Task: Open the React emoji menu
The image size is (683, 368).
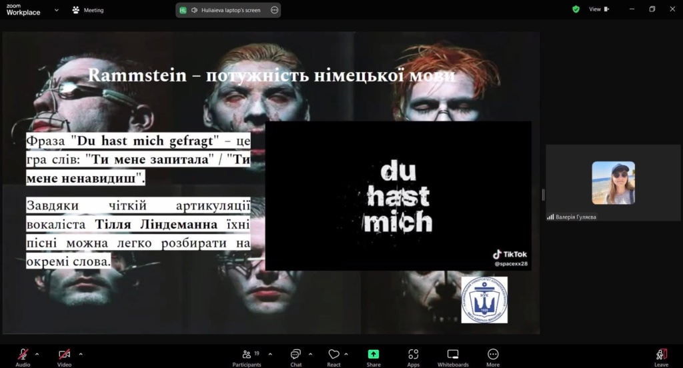Action: [x=333, y=357]
